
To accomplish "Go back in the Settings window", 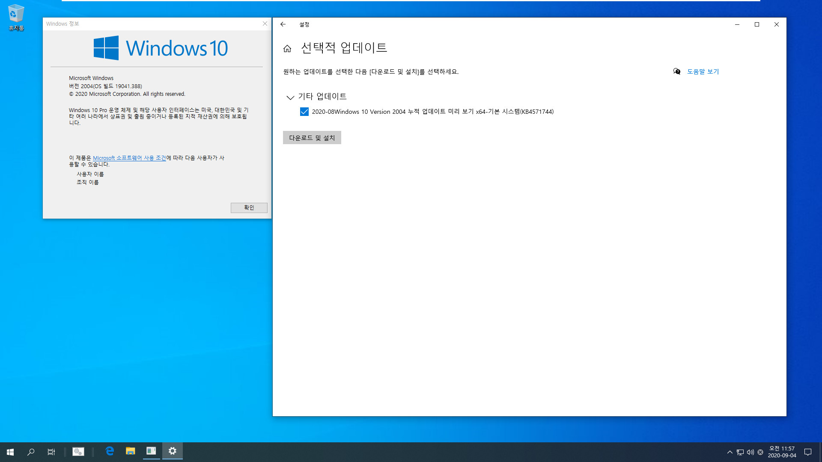I will click(x=283, y=24).
